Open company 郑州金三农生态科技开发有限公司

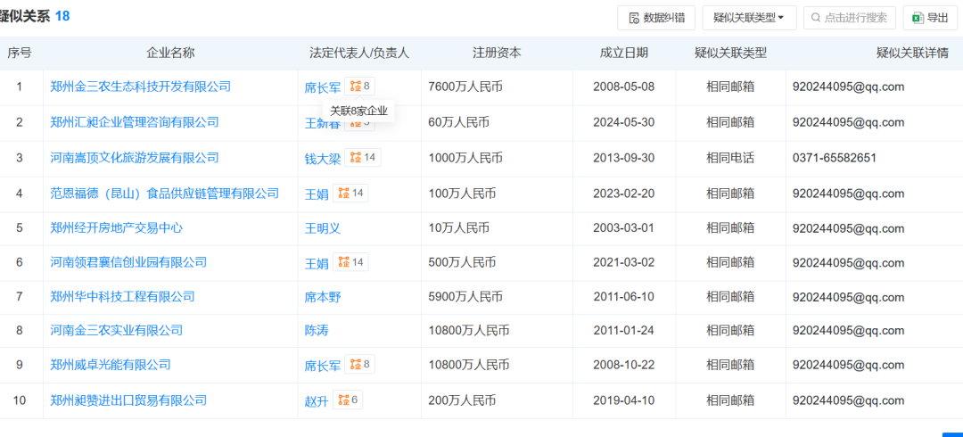(x=141, y=87)
